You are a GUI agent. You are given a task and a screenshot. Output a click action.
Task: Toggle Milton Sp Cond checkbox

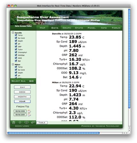click(x=16, y=70)
